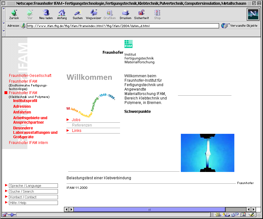Open the Verwandte Objekte dropdown

point(239,26)
